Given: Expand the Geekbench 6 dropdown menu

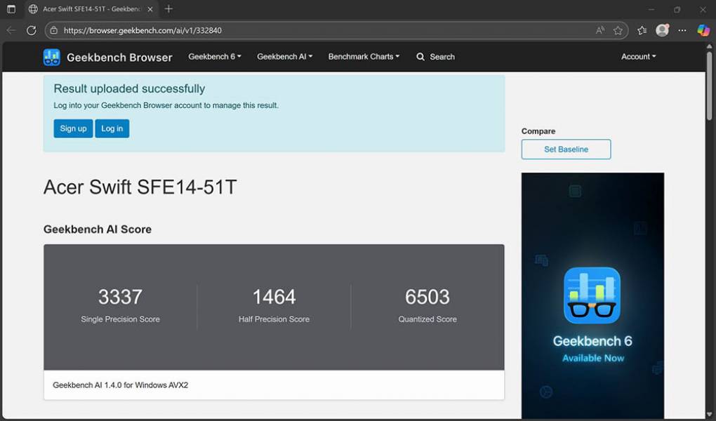Looking at the screenshot, I should (x=214, y=57).
